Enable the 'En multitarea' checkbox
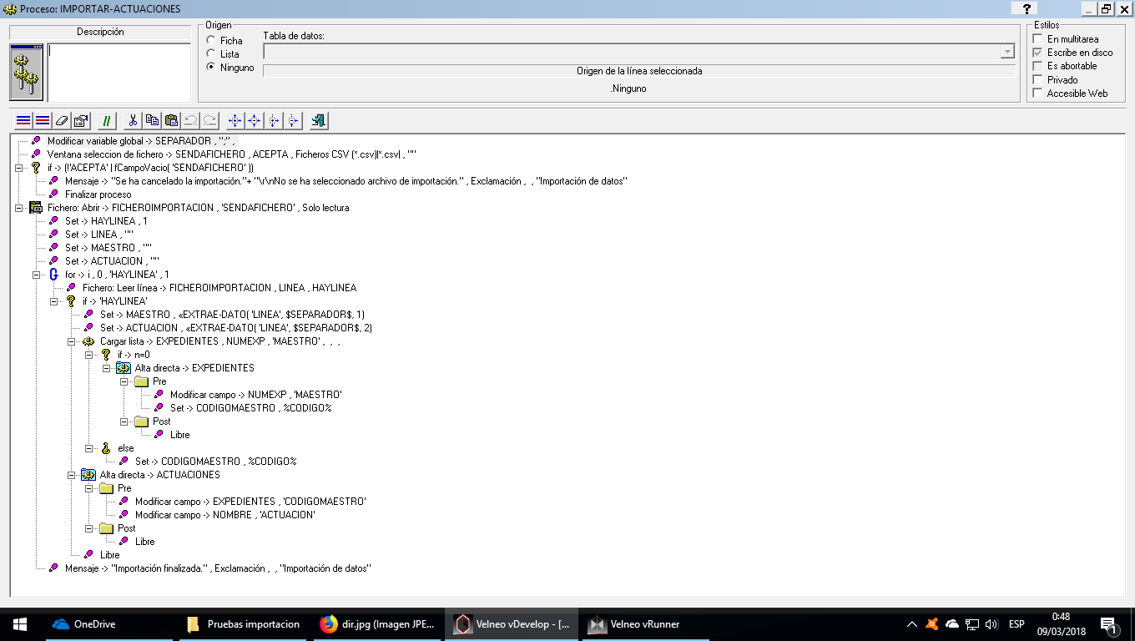 1037,39
